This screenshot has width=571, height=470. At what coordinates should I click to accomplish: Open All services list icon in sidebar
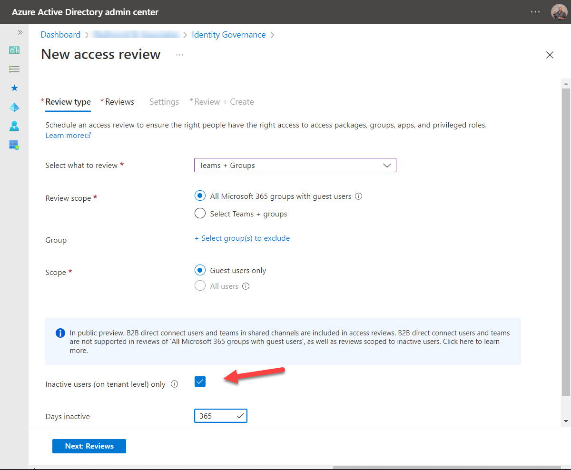[x=14, y=69]
